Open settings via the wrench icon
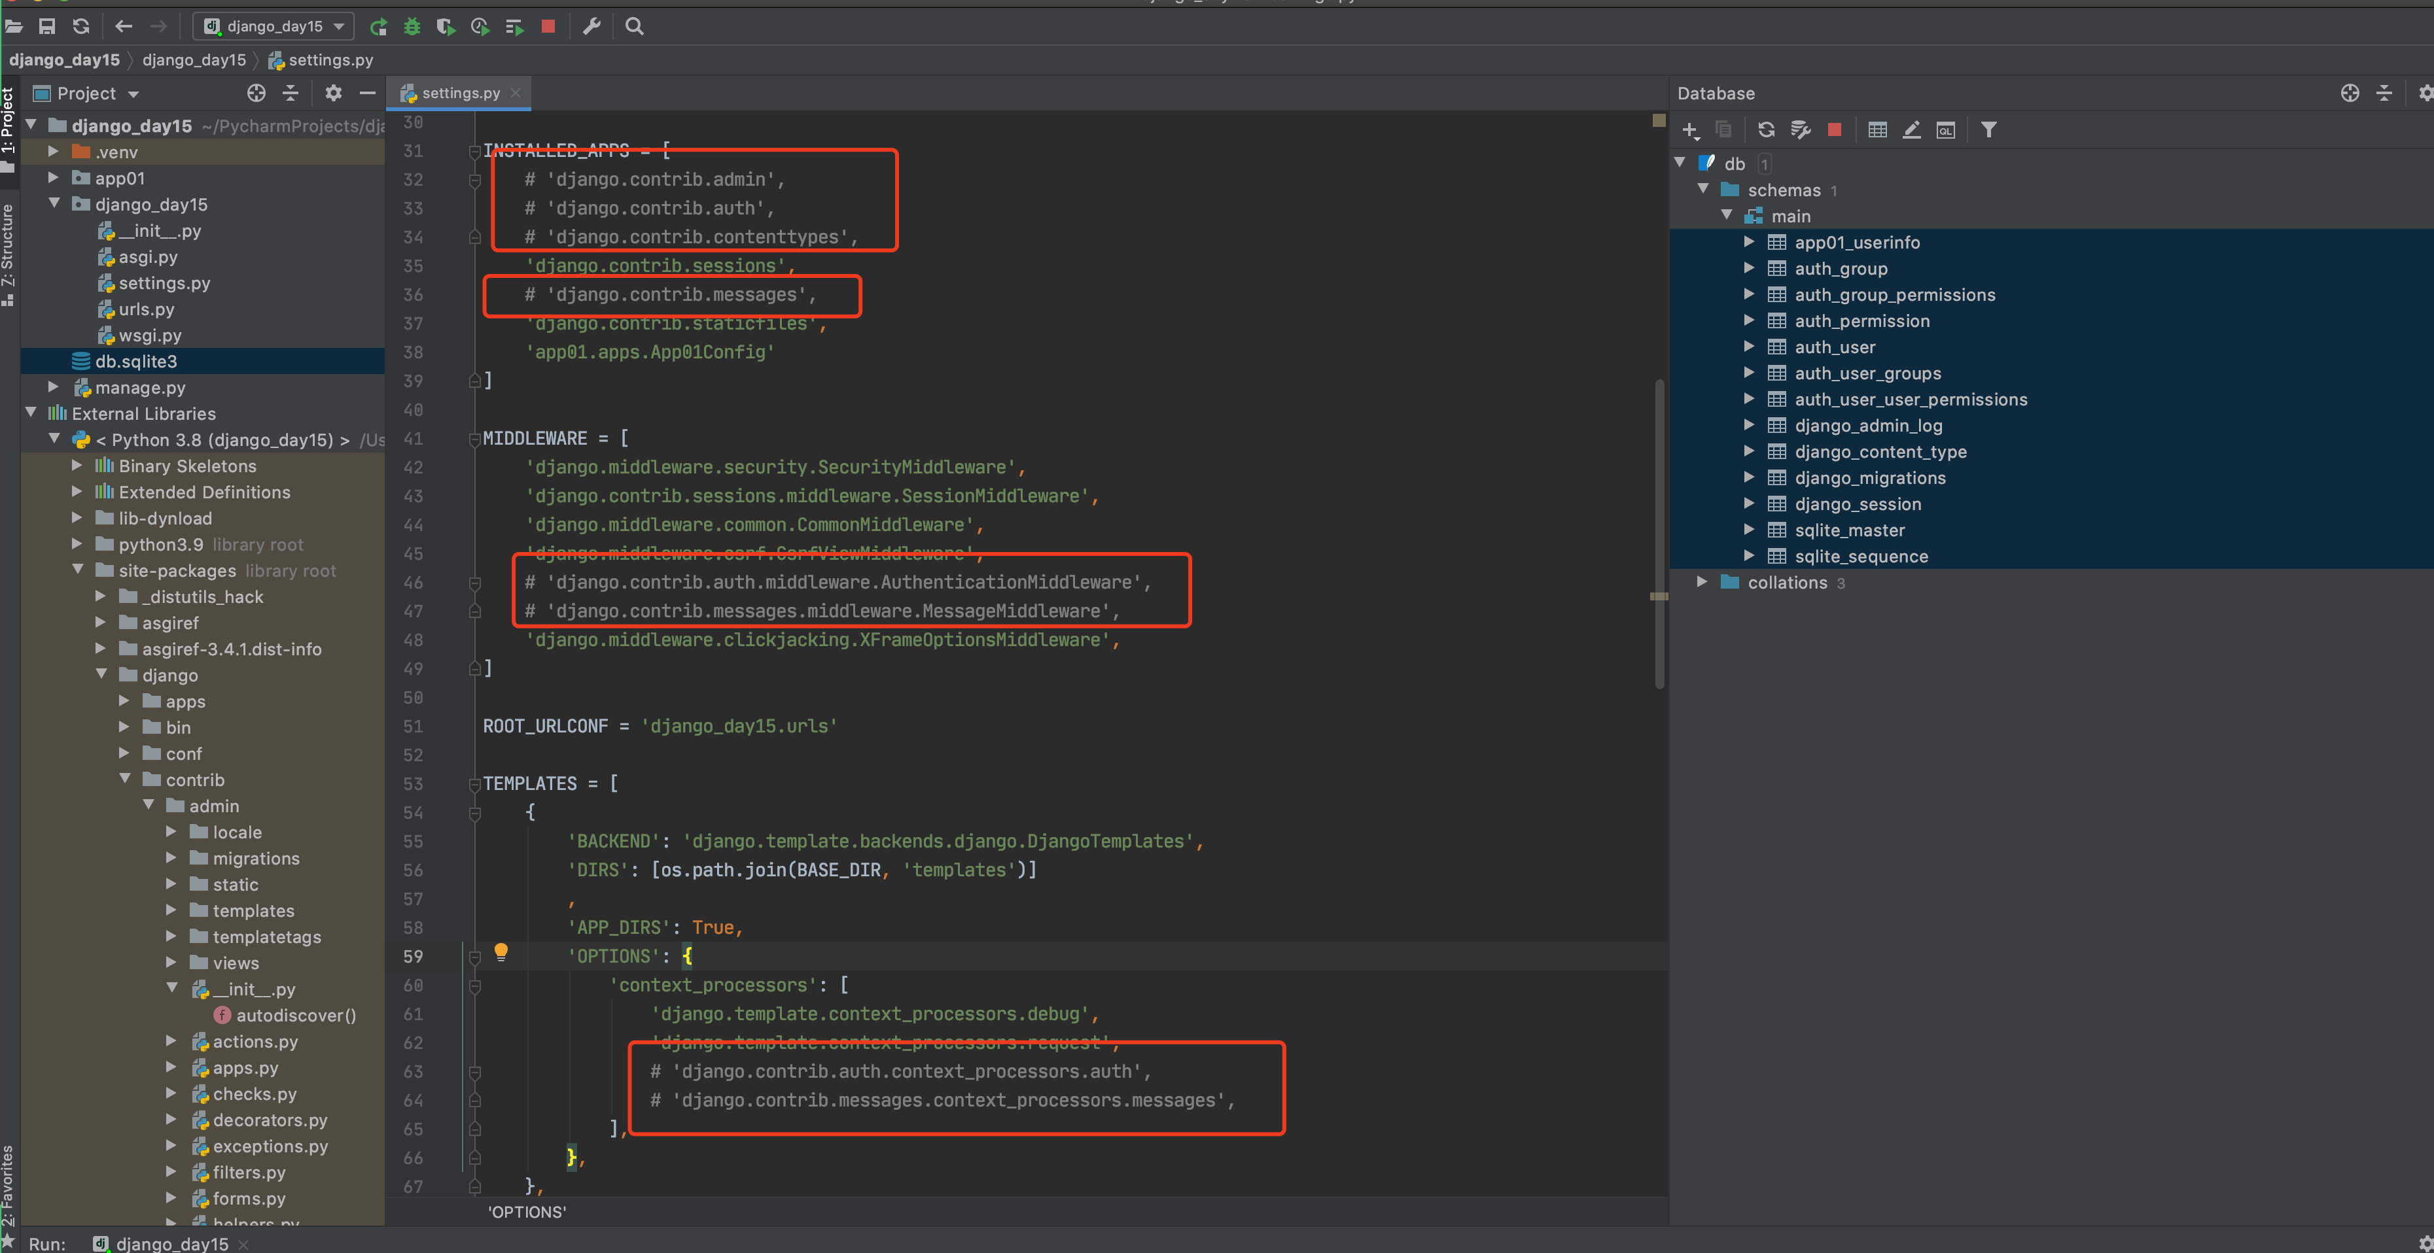This screenshot has width=2434, height=1253. [591, 26]
